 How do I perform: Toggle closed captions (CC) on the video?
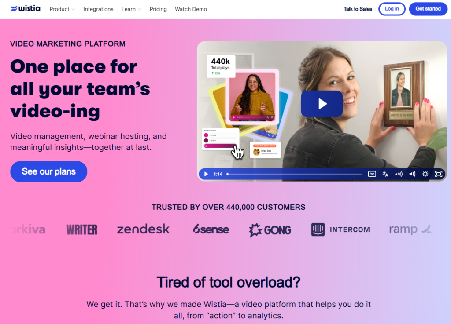pyautogui.click(x=372, y=174)
